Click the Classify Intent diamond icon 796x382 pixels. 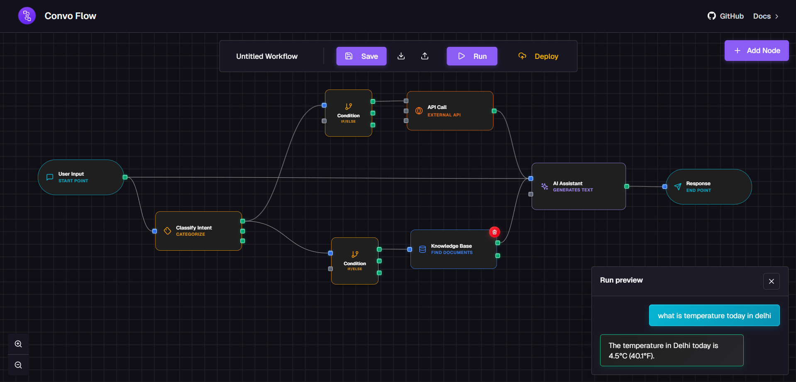[167, 231]
